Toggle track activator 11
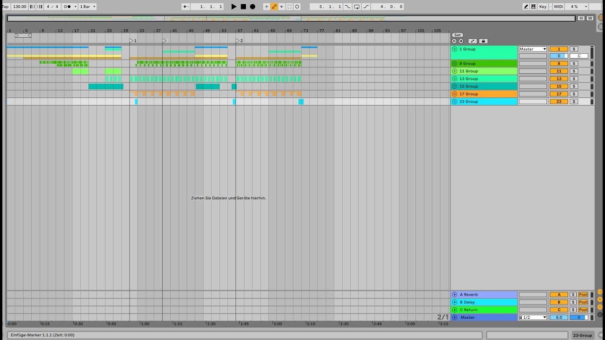 pyautogui.click(x=559, y=71)
